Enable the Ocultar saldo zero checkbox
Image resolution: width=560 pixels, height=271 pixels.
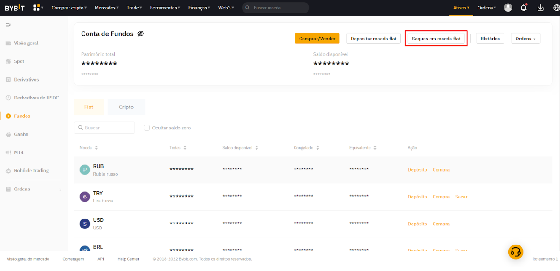click(x=147, y=128)
